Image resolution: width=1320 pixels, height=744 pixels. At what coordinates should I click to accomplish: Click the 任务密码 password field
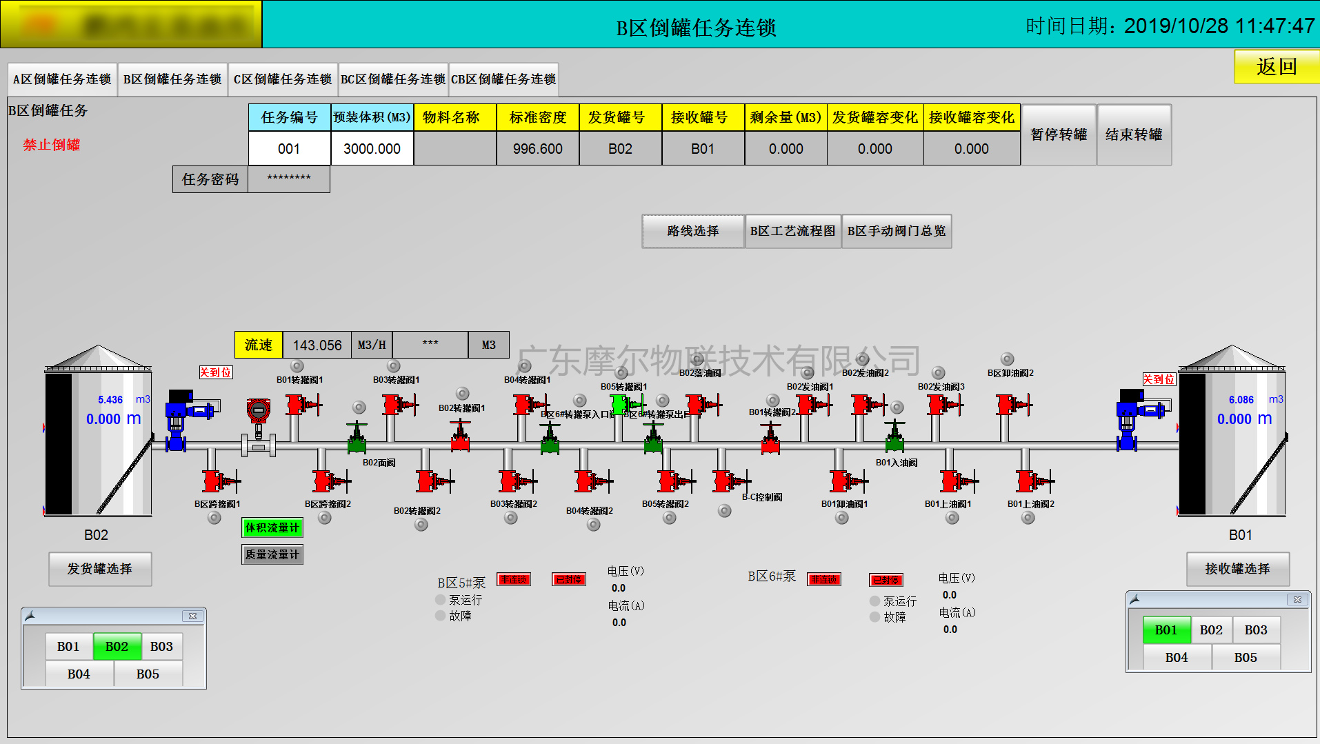[288, 179]
